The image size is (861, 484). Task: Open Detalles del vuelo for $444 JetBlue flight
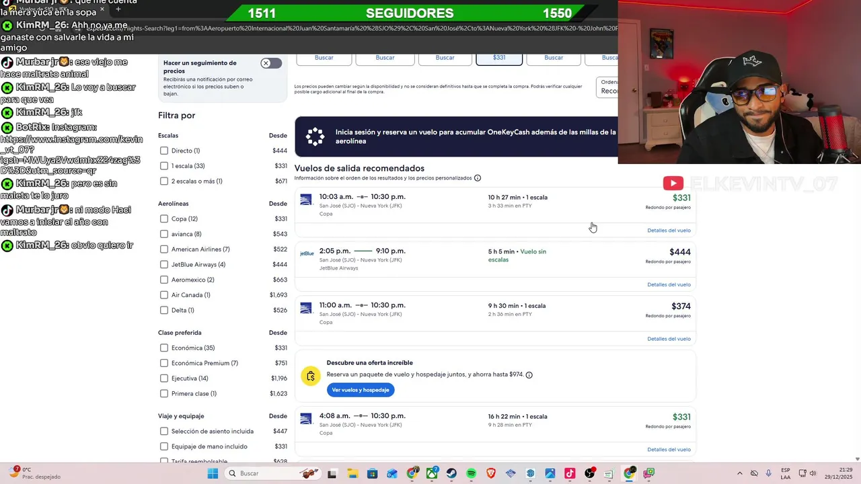(669, 284)
